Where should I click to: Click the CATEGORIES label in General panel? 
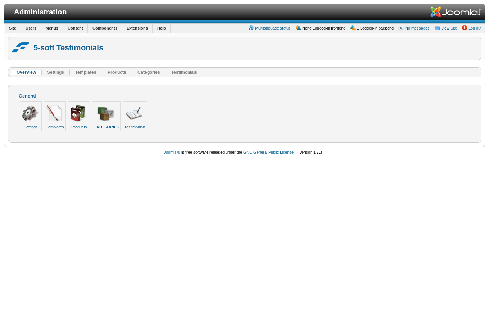click(x=106, y=127)
